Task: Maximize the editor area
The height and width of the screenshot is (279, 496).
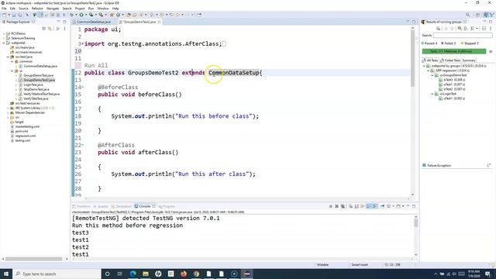Action: [x=414, y=22]
